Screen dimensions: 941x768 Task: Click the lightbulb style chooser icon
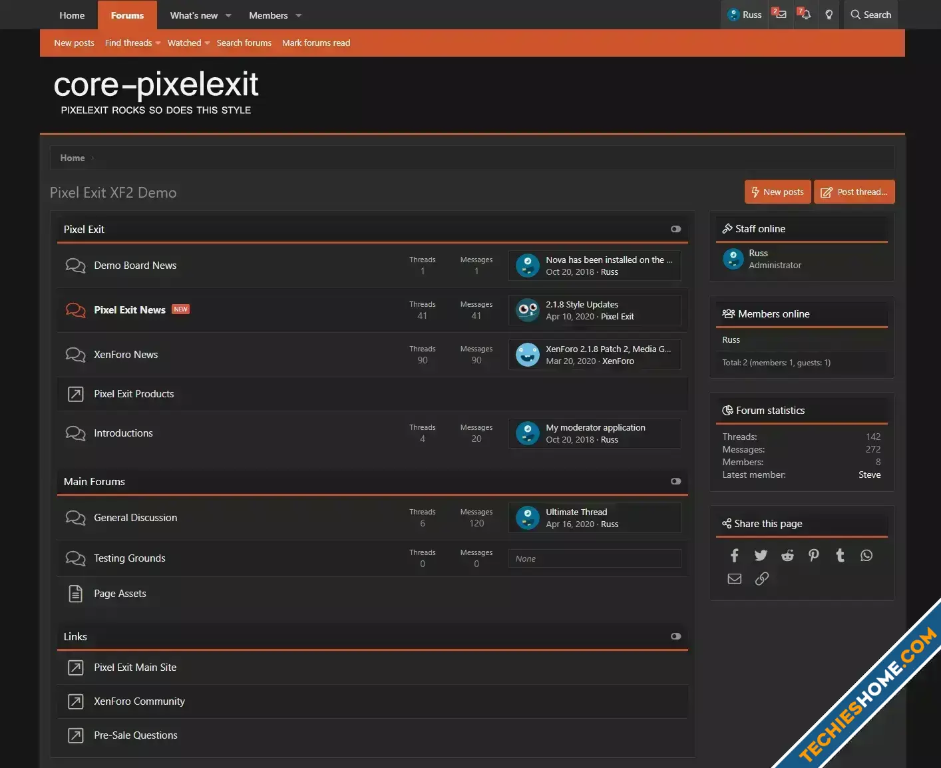[829, 15]
